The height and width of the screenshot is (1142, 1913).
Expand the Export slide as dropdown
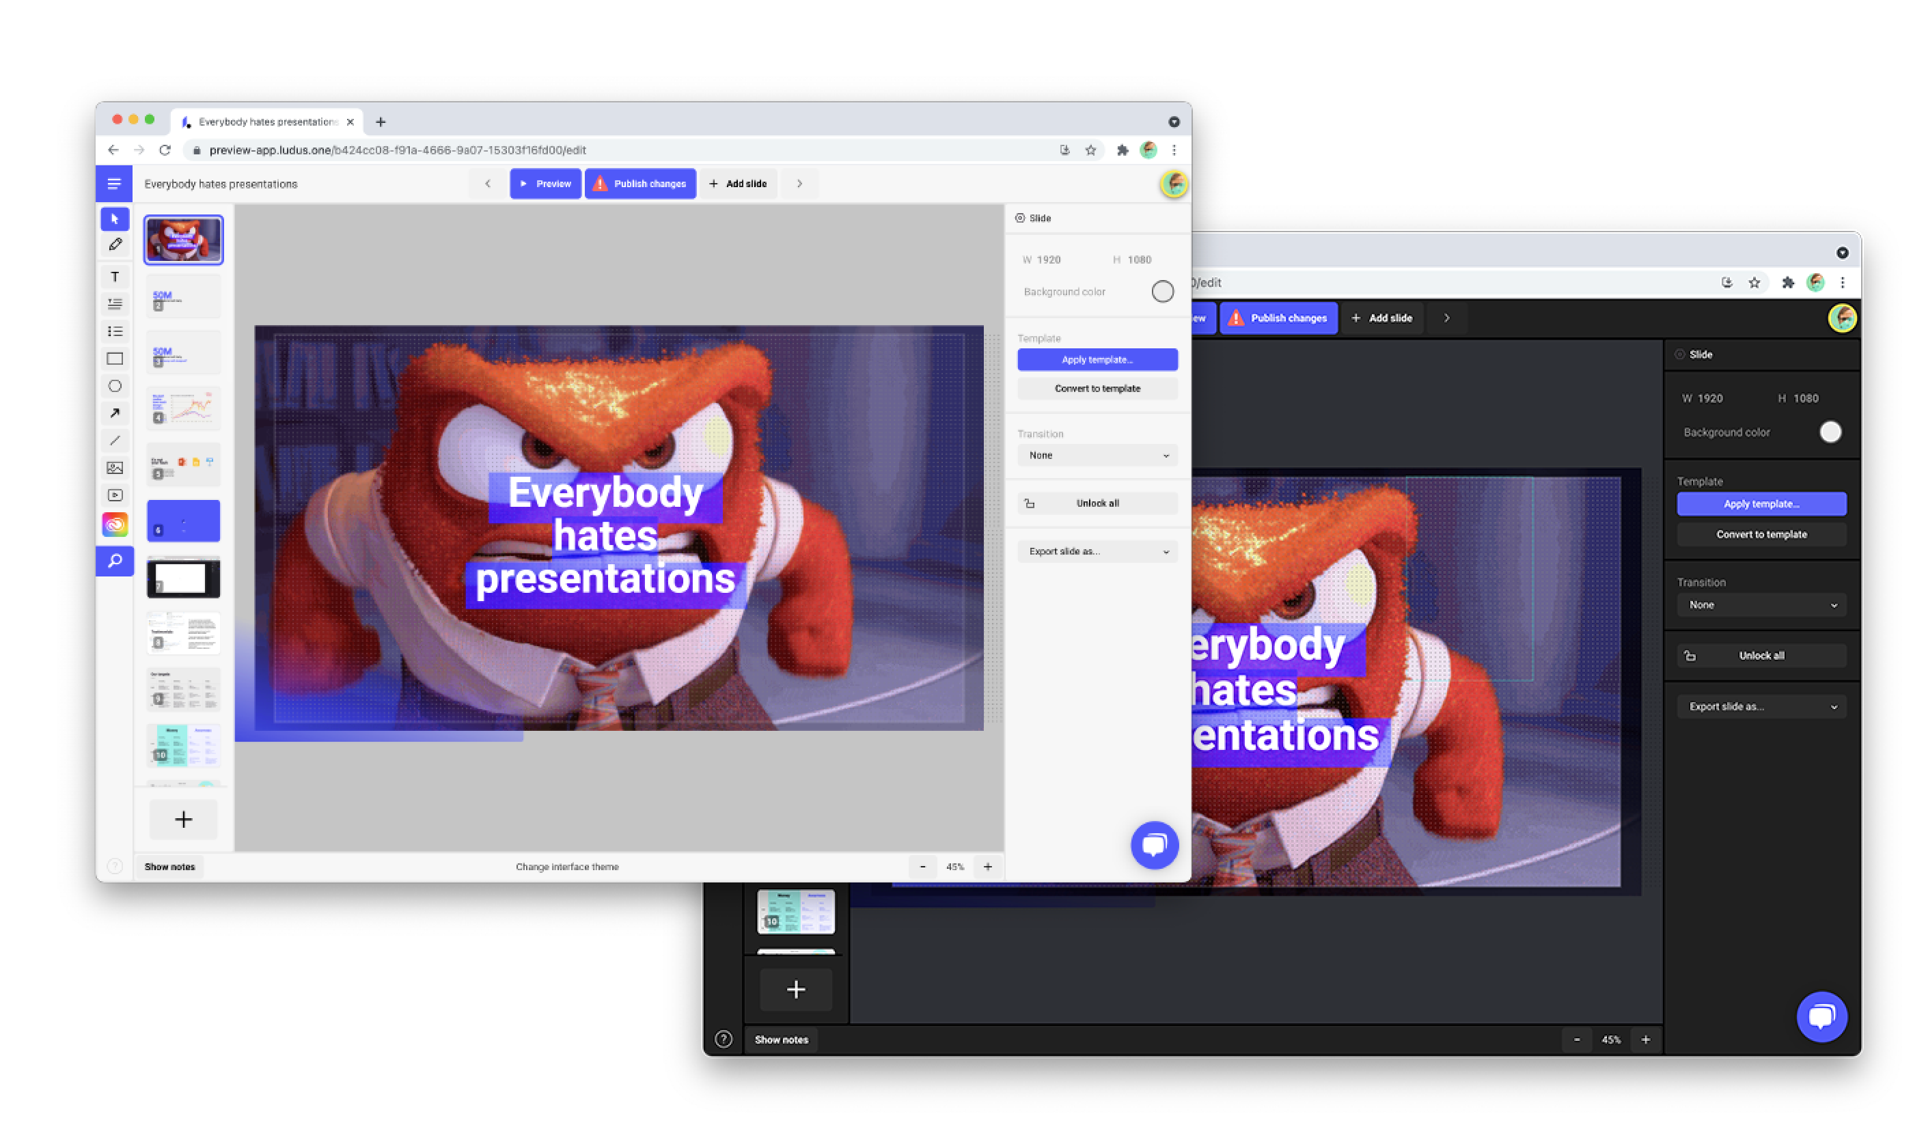coord(1097,552)
